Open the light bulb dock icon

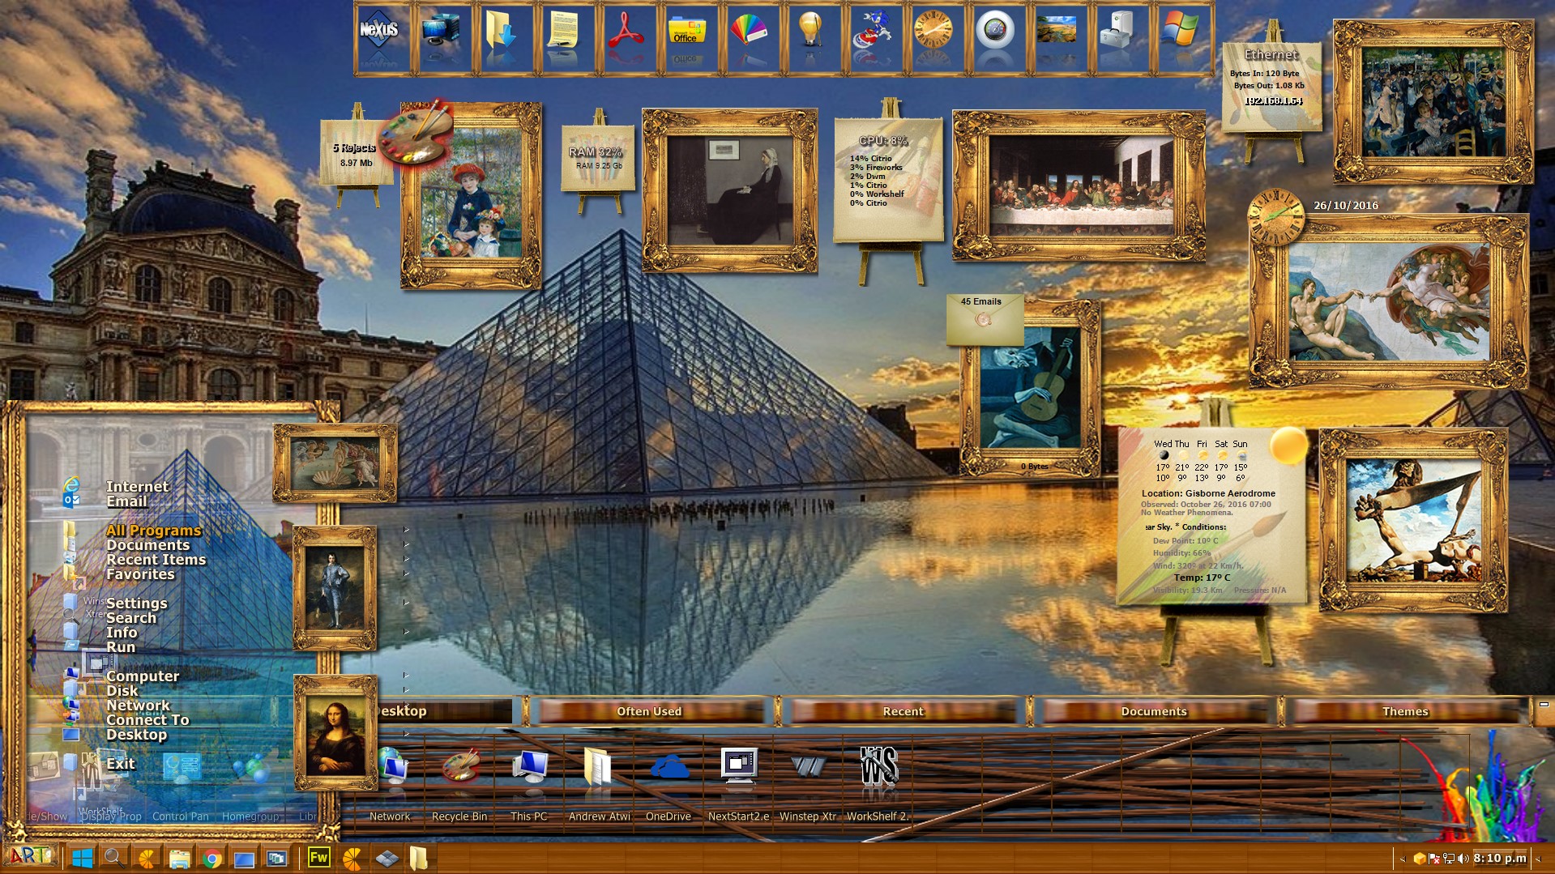810,33
